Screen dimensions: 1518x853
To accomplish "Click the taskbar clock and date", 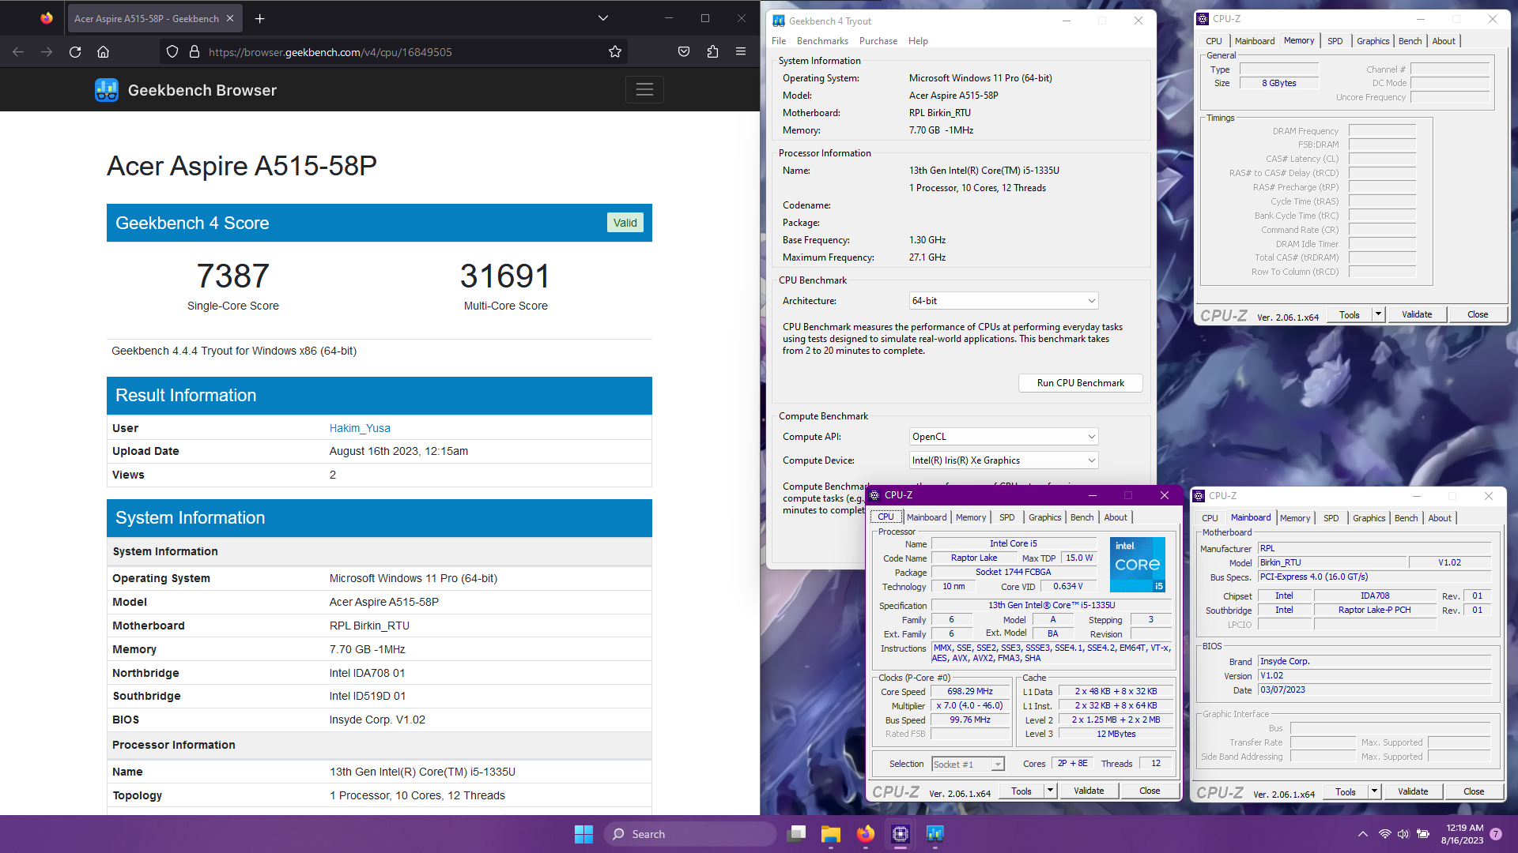I will click(x=1462, y=834).
